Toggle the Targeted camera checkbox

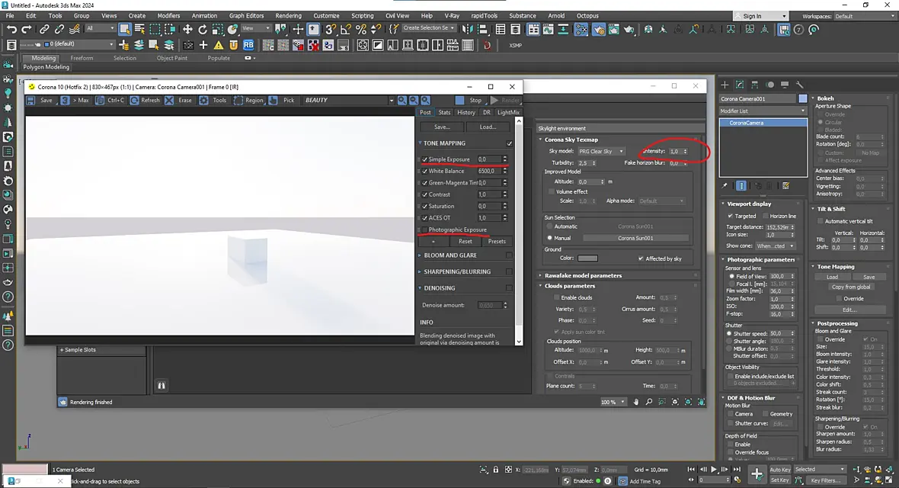pyautogui.click(x=730, y=216)
